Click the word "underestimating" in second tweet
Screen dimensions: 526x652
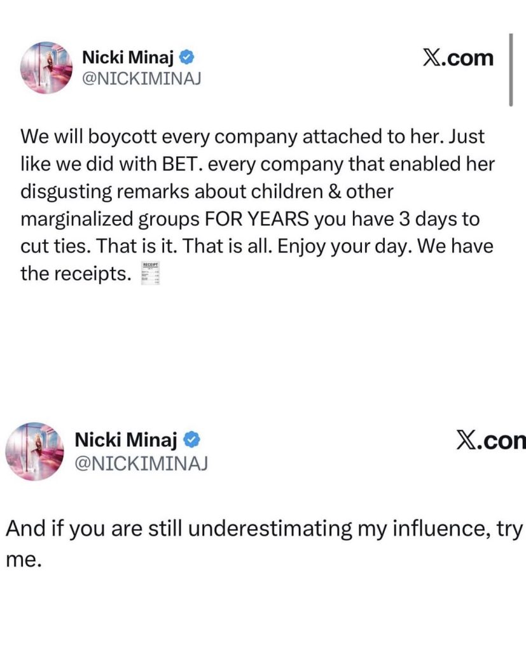[267, 528]
